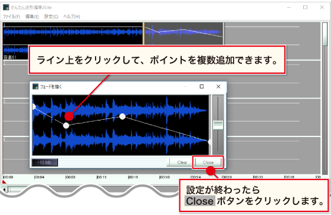Click the Close button in fade dialog
The image size is (331, 215).
point(208,162)
